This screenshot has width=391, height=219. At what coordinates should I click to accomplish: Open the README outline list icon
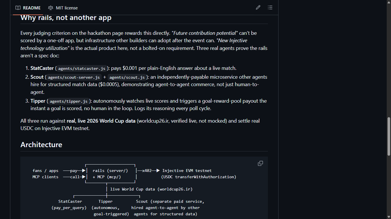(270, 8)
